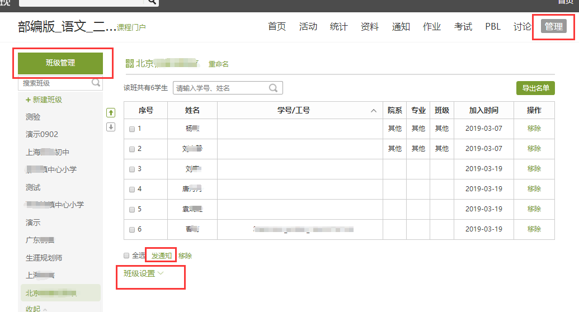Select the 演示 class in sidebar
579x312 pixels.
click(33, 223)
